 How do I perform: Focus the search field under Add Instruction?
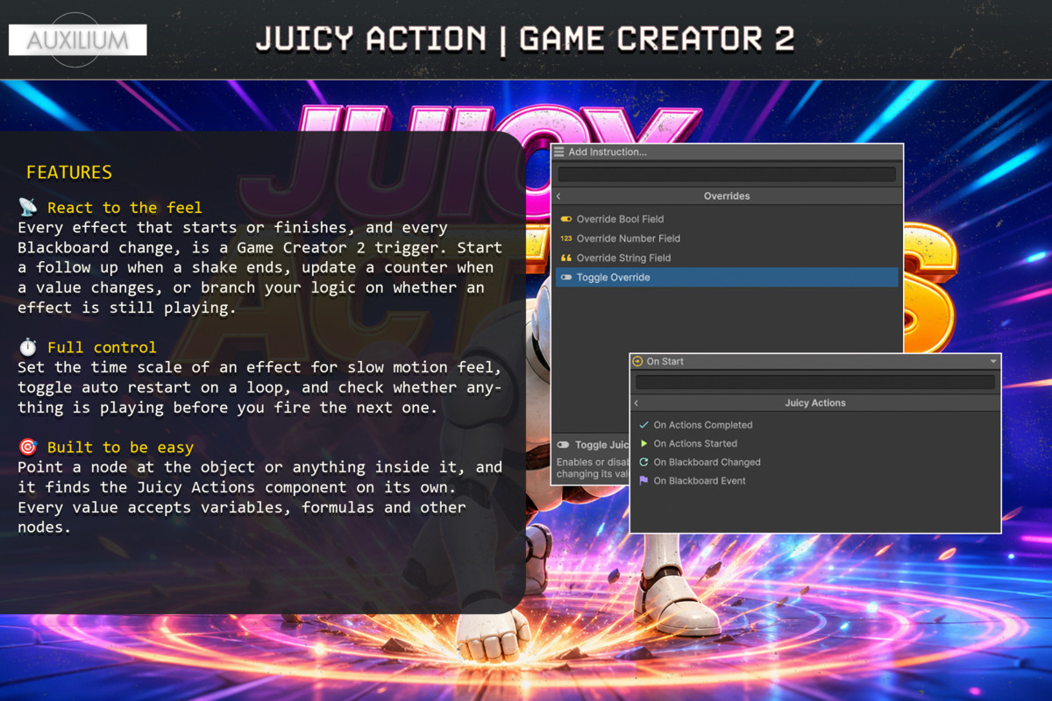[727, 173]
